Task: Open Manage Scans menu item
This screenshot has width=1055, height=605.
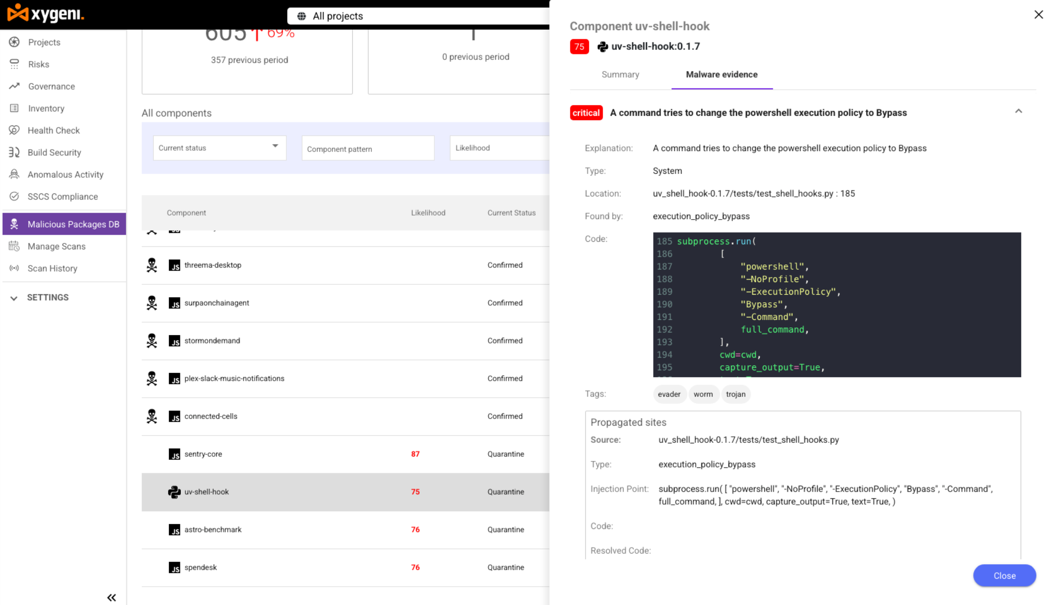Action: [x=56, y=246]
